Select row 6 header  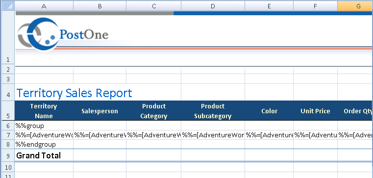[8, 126]
